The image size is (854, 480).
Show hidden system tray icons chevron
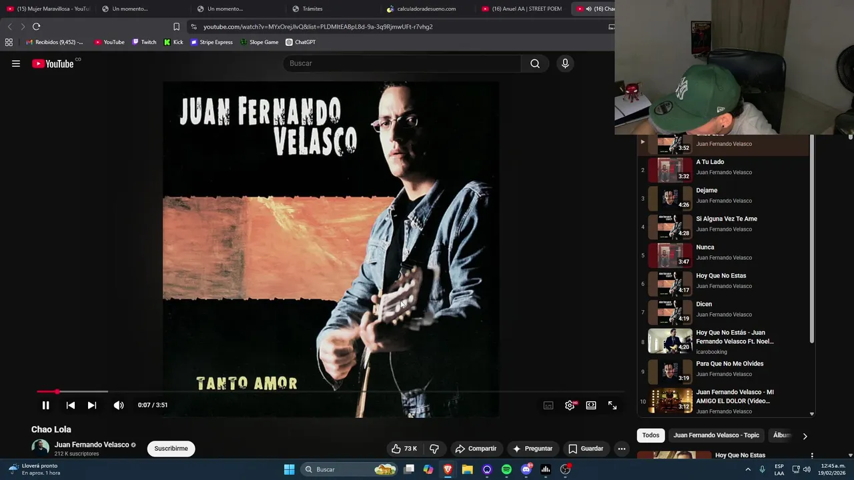(x=747, y=469)
